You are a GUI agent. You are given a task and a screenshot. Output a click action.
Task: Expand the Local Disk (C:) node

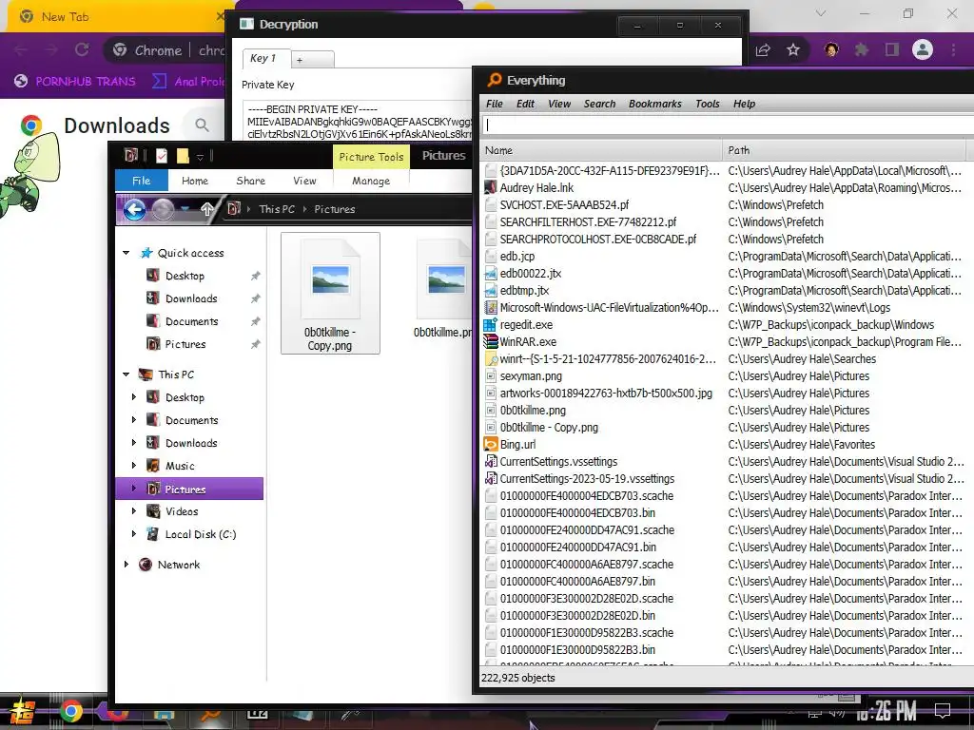pos(133,534)
